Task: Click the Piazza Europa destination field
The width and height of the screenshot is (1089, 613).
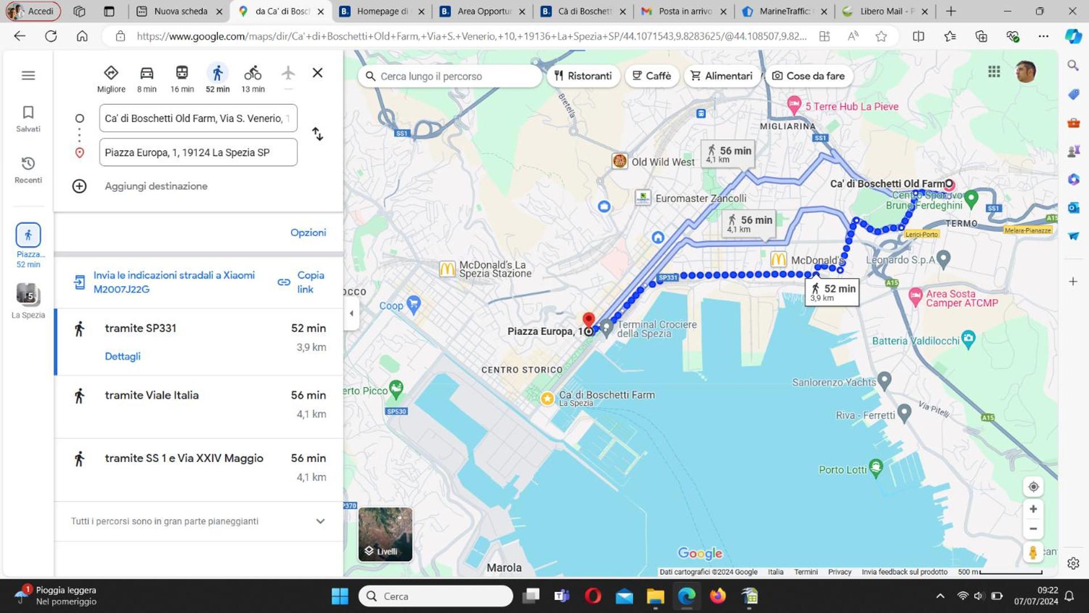Action: [198, 152]
